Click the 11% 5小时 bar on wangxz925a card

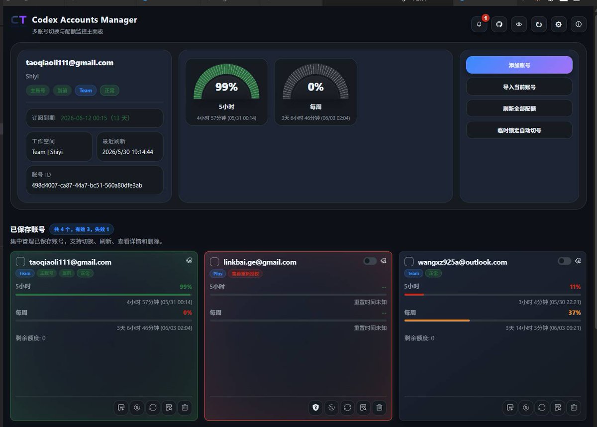[493, 294]
